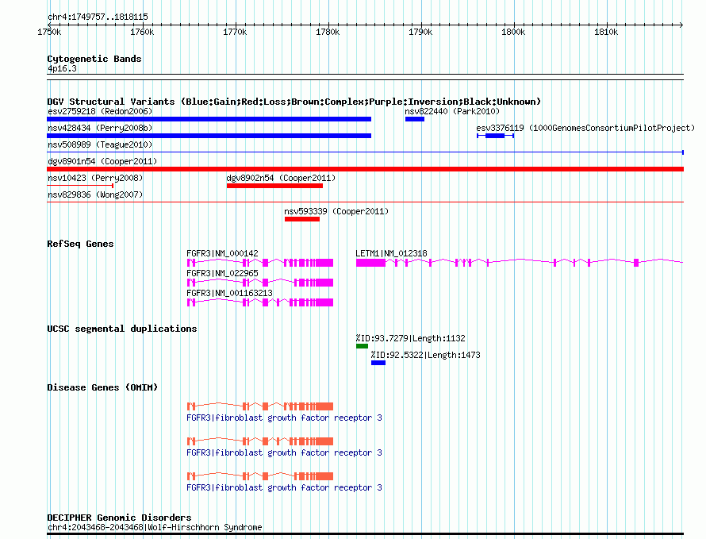
Task: Select the esv2759218 (Redon2006) label
Action: point(100,111)
